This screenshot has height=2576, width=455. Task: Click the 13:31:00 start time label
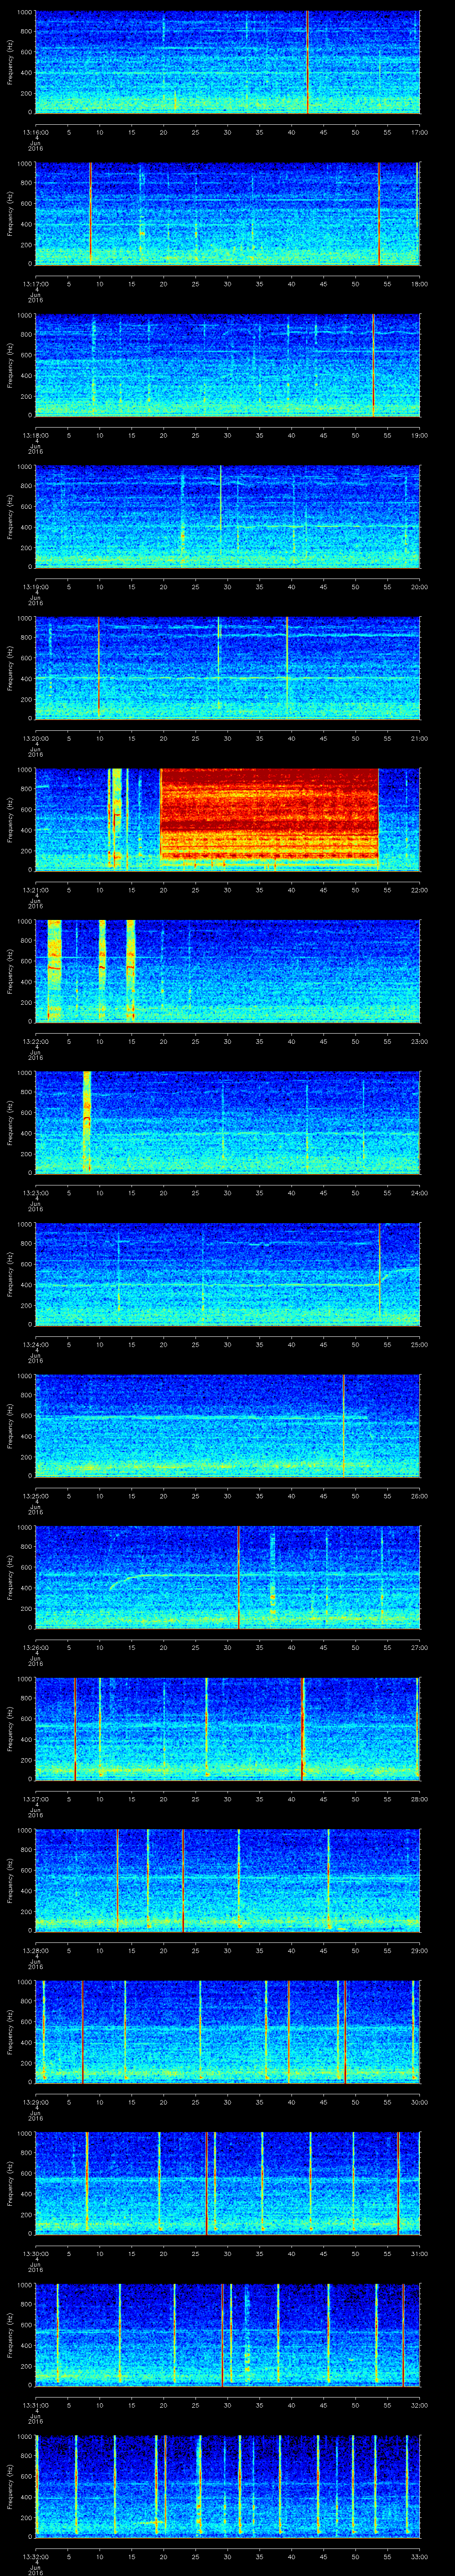point(36,2405)
